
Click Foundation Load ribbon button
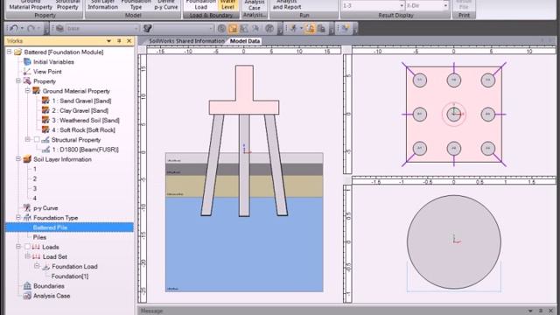click(x=200, y=5)
